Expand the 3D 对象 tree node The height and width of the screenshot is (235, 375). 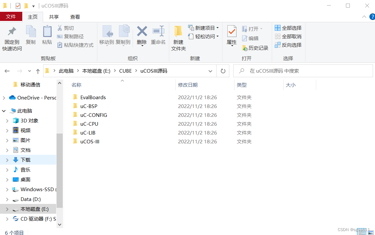tap(7, 121)
